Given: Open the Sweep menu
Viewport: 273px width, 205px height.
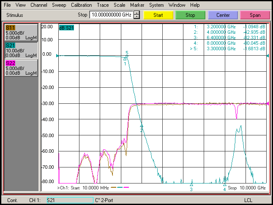Looking at the screenshot, I should tap(59, 5).
